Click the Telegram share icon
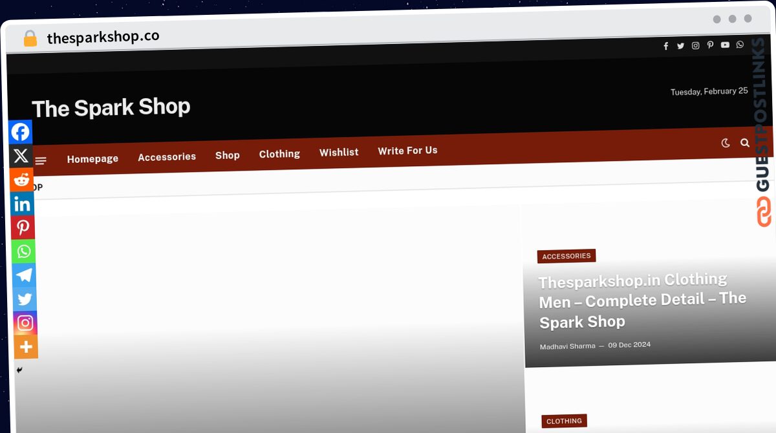The height and width of the screenshot is (433, 776). point(24,276)
